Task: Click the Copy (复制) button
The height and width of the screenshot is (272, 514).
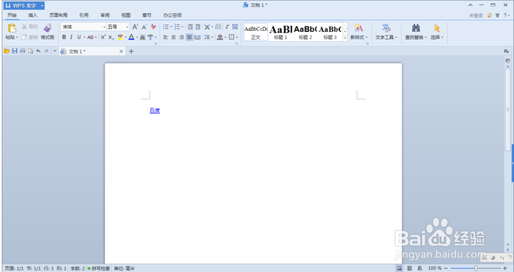Action: pyautogui.click(x=30, y=37)
